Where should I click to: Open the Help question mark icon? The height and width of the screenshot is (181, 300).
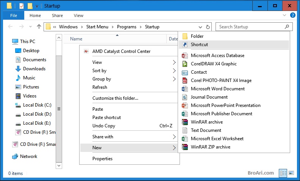tap(292, 15)
